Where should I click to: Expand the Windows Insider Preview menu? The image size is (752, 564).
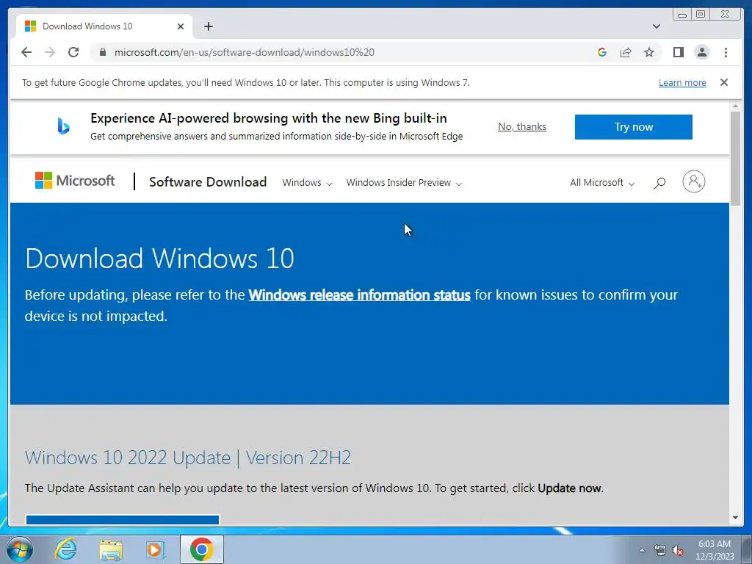[x=404, y=183]
